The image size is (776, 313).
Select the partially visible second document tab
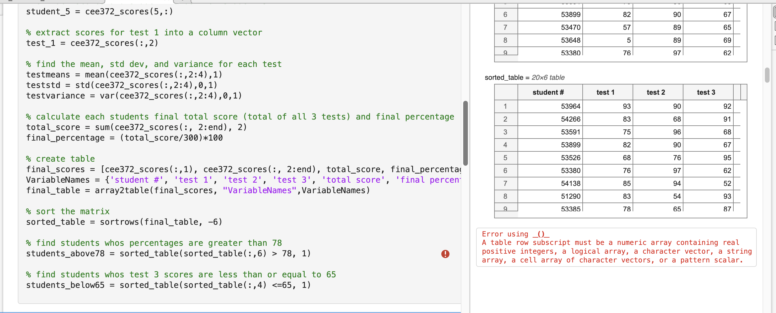(184, 1)
